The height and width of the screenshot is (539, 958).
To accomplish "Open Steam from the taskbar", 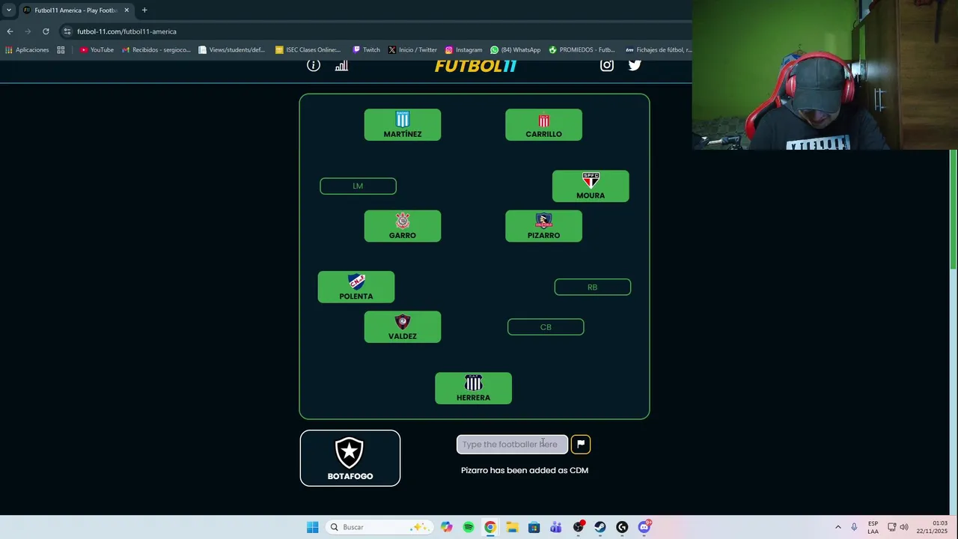I will [x=600, y=527].
